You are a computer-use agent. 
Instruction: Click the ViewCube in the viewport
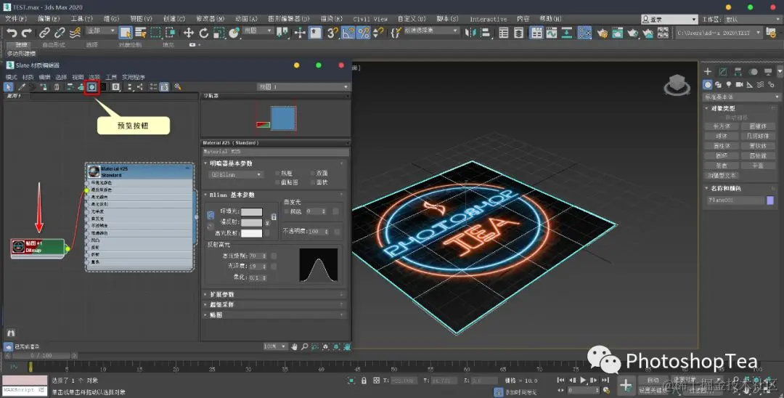click(677, 84)
